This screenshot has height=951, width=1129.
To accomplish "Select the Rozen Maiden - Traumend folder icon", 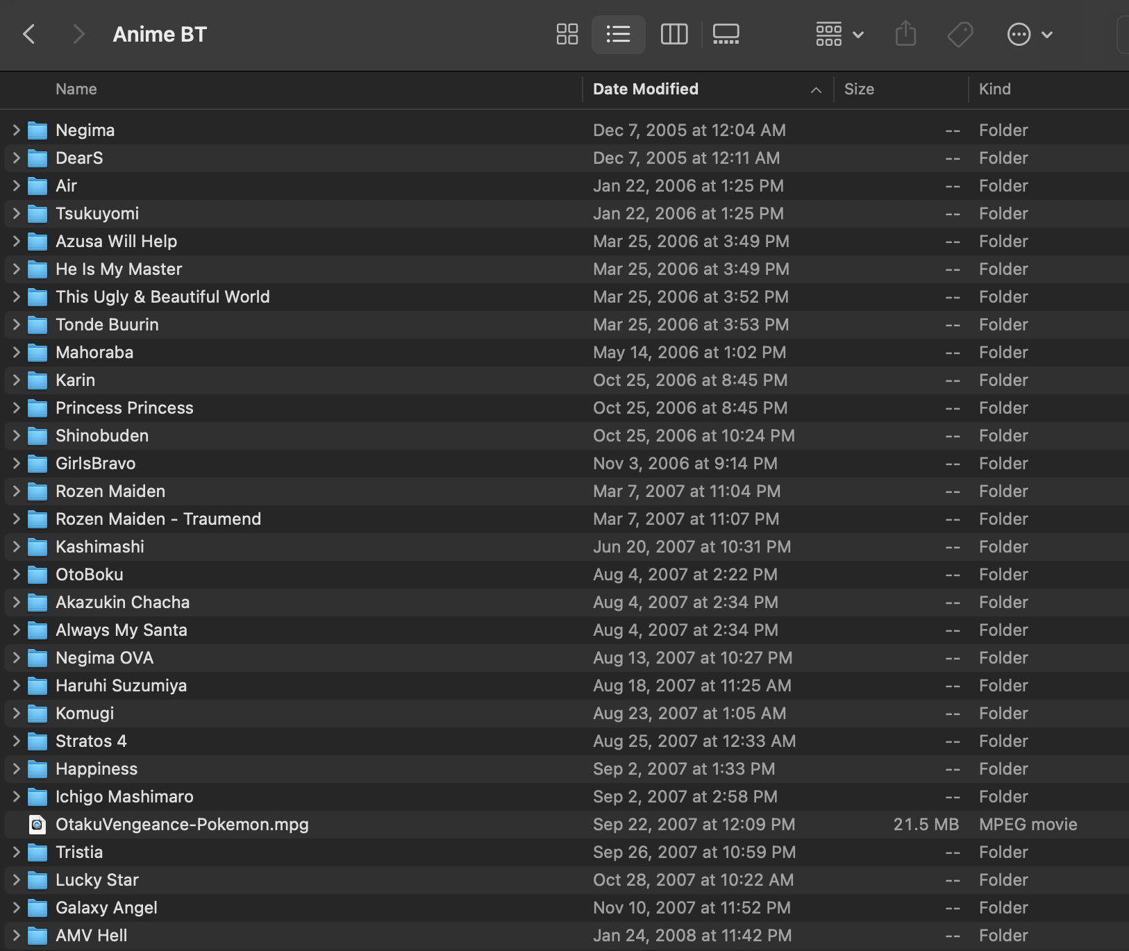I will point(37,519).
